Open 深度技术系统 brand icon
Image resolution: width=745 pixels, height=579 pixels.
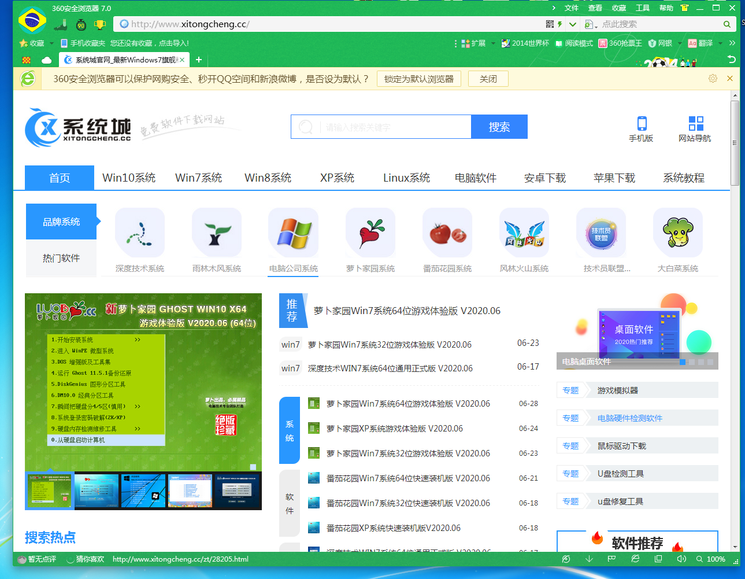140,233
